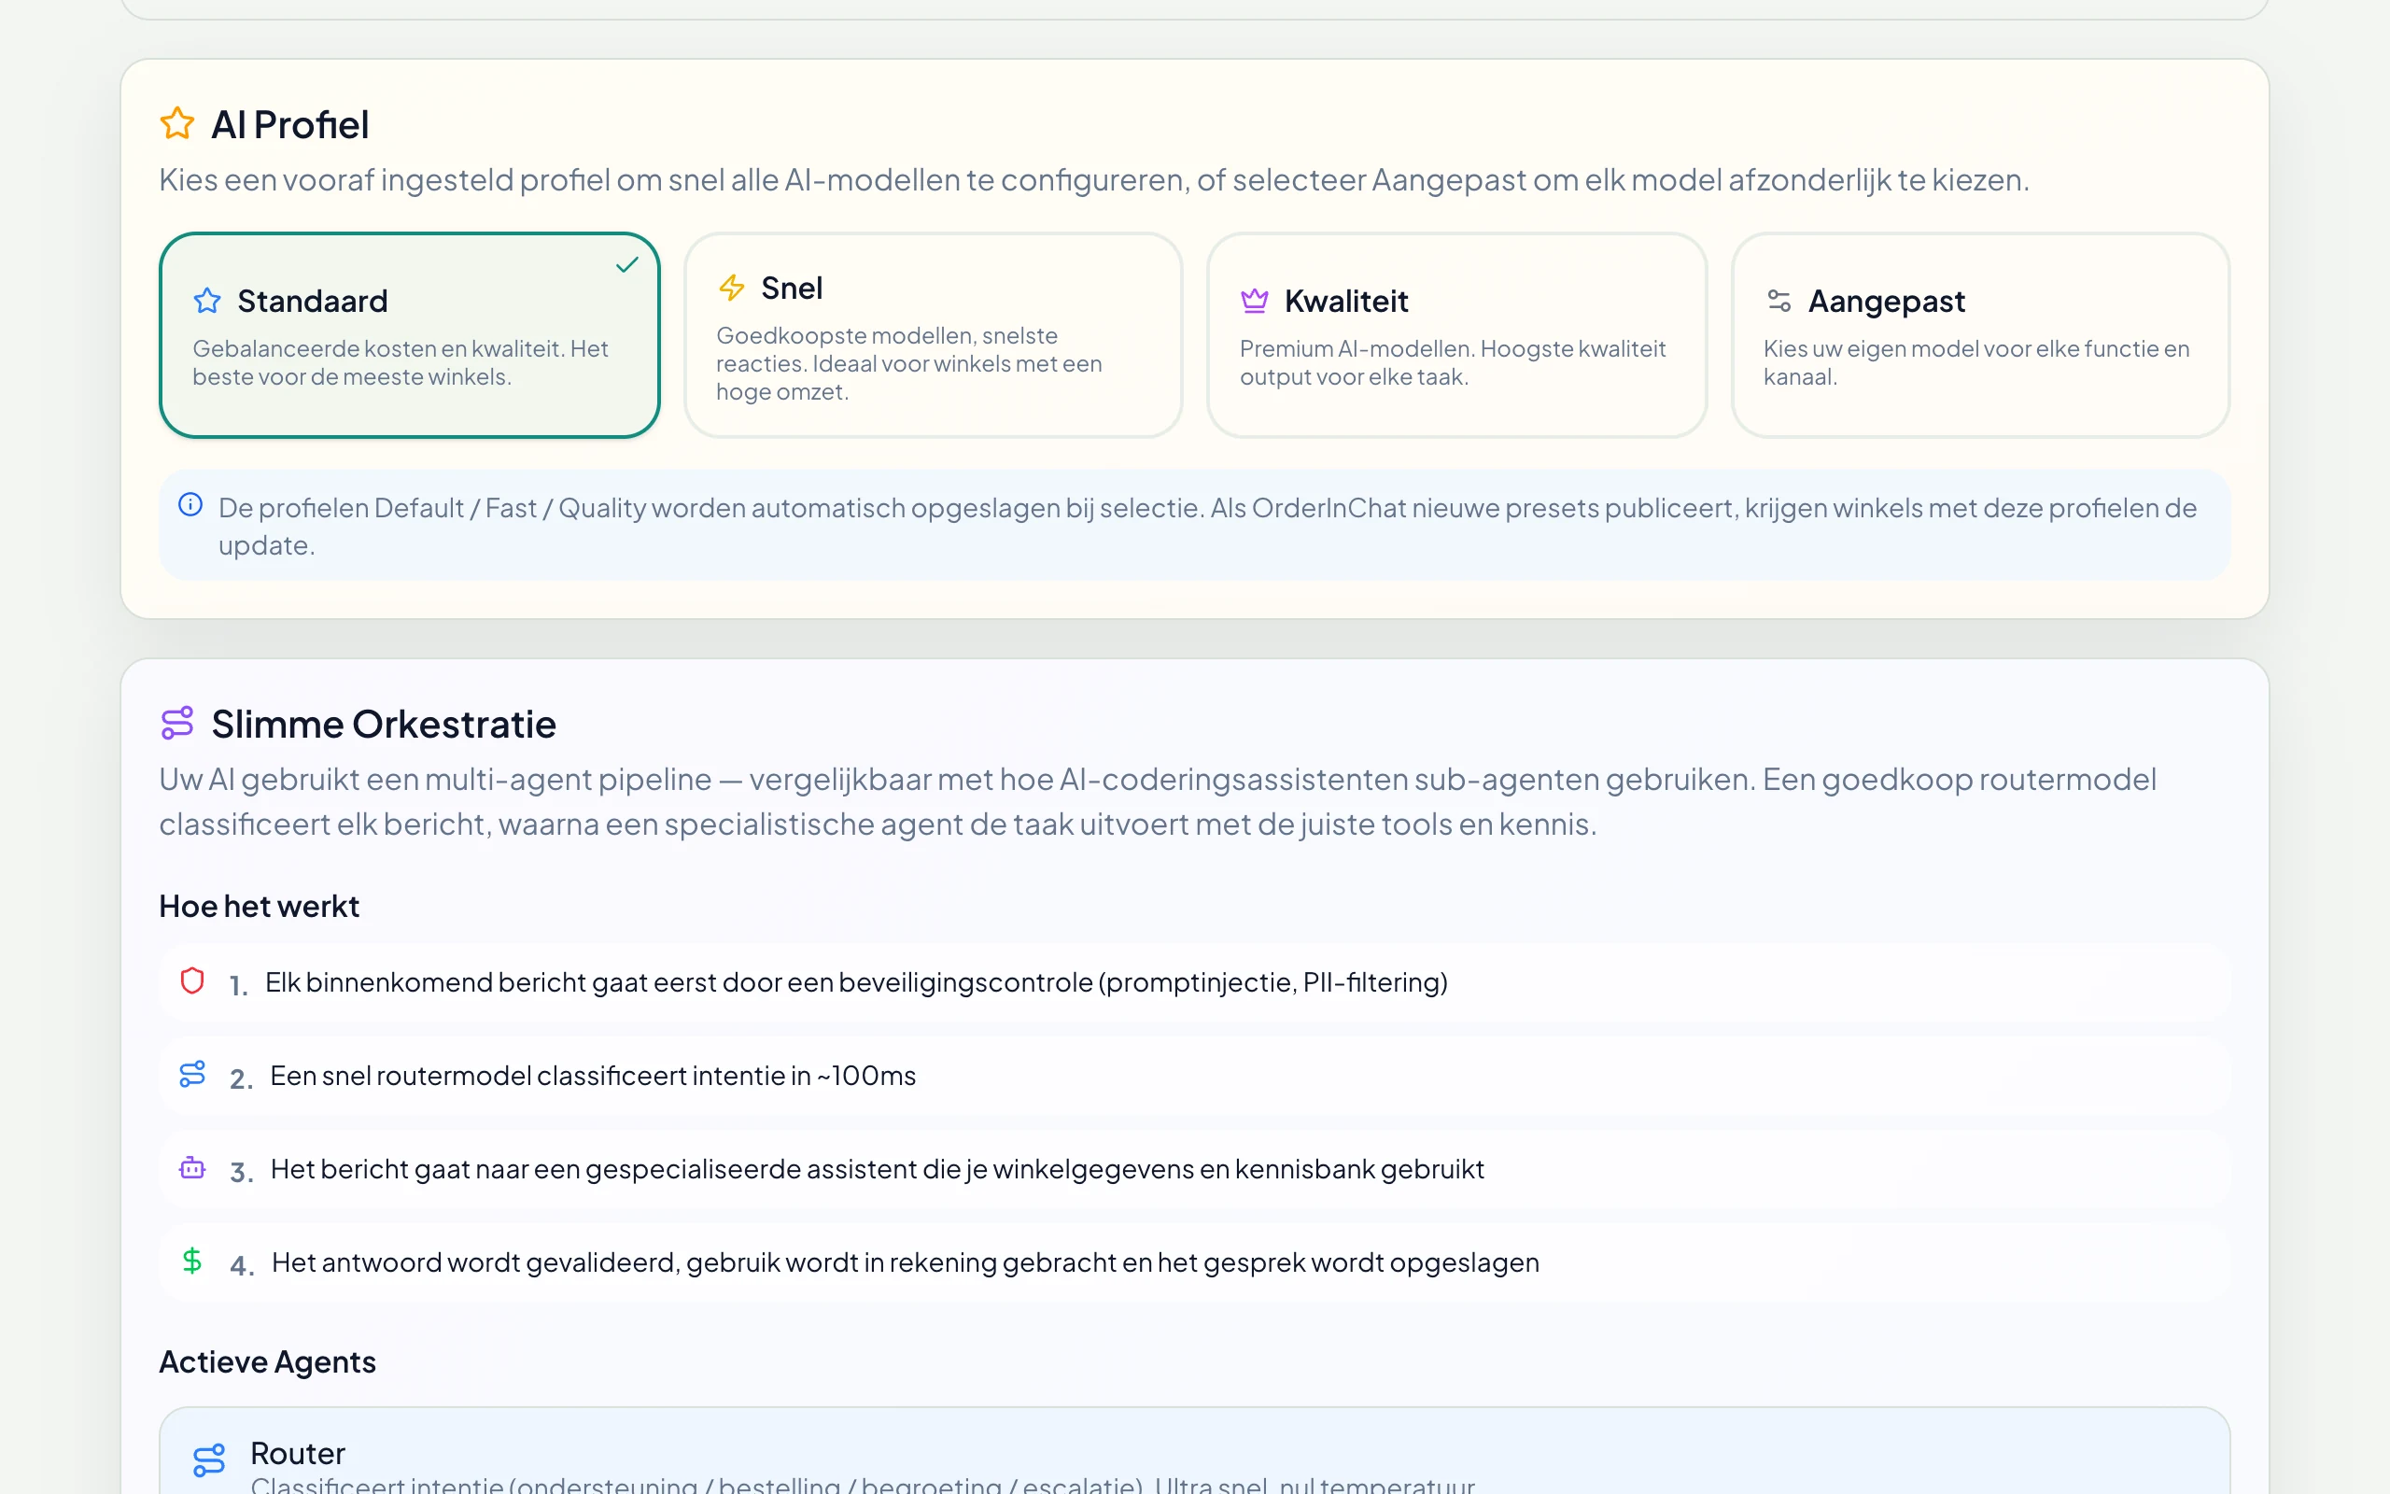
Task: Click the green dollar icon in step 4
Action: pos(192,1261)
